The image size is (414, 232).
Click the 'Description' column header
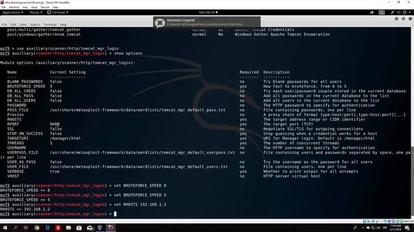click(276, 72)
